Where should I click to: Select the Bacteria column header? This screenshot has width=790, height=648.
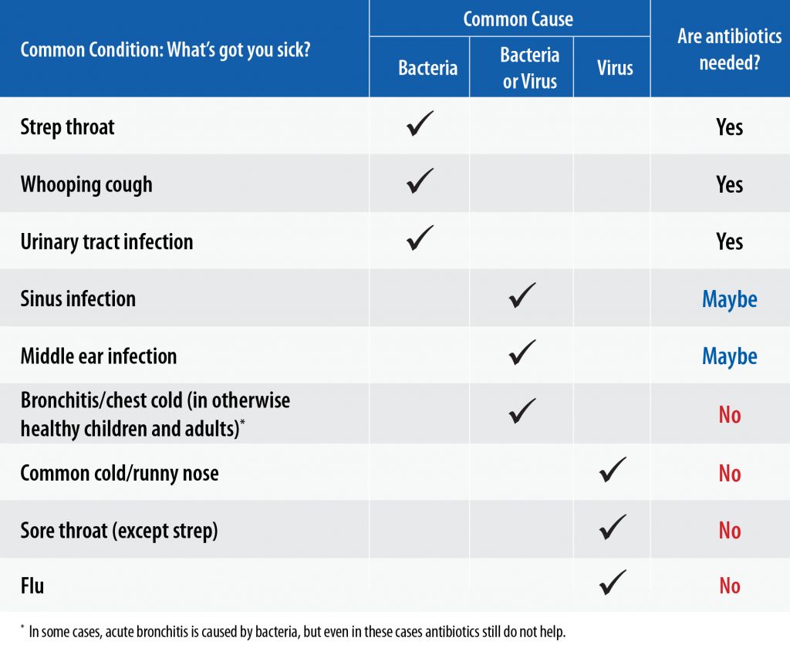(x=427, y=68)
